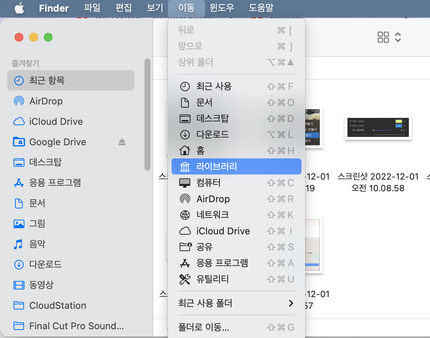Select AirDrop label in sidebar
The image size is (430, 338).
click(46, 101)
